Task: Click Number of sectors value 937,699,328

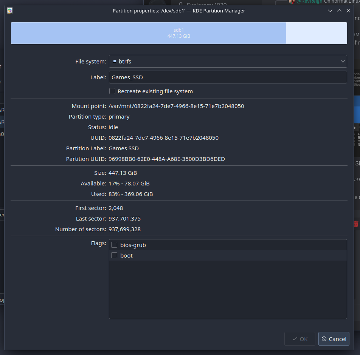Action: tap(124, 229)
